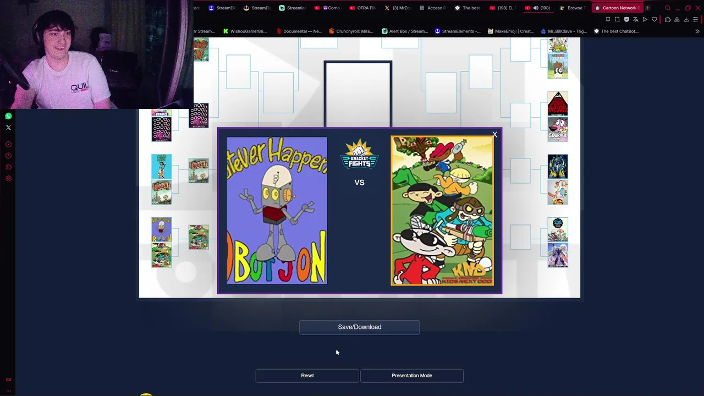
Task: Open WishouGamer86 bookmark
Action: (245, 31)
